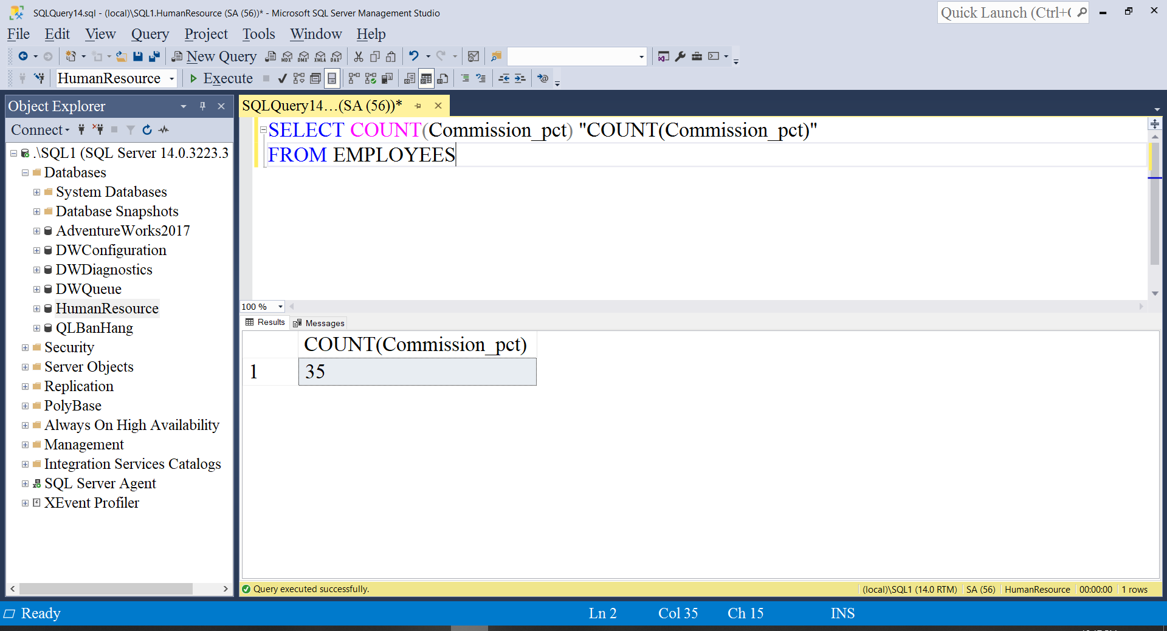
Task: Open the Query menu
Action: tap(150, 34)
